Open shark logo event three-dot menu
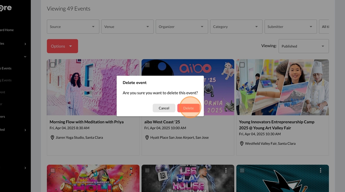 321,170
